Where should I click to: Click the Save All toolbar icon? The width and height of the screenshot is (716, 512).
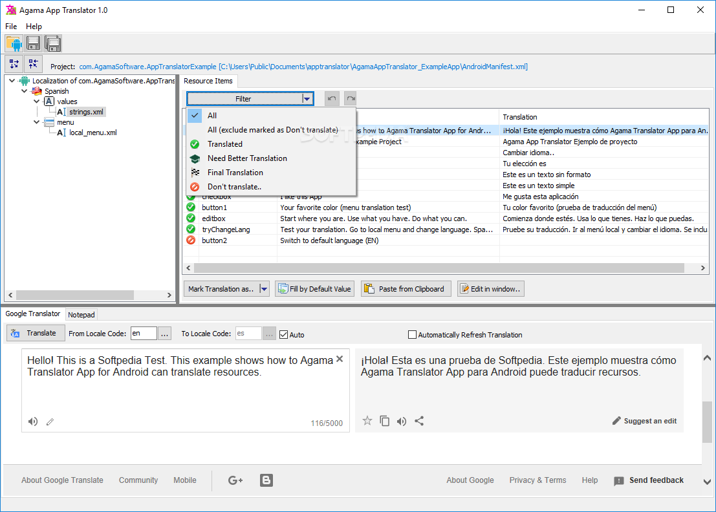coord(53,44)
